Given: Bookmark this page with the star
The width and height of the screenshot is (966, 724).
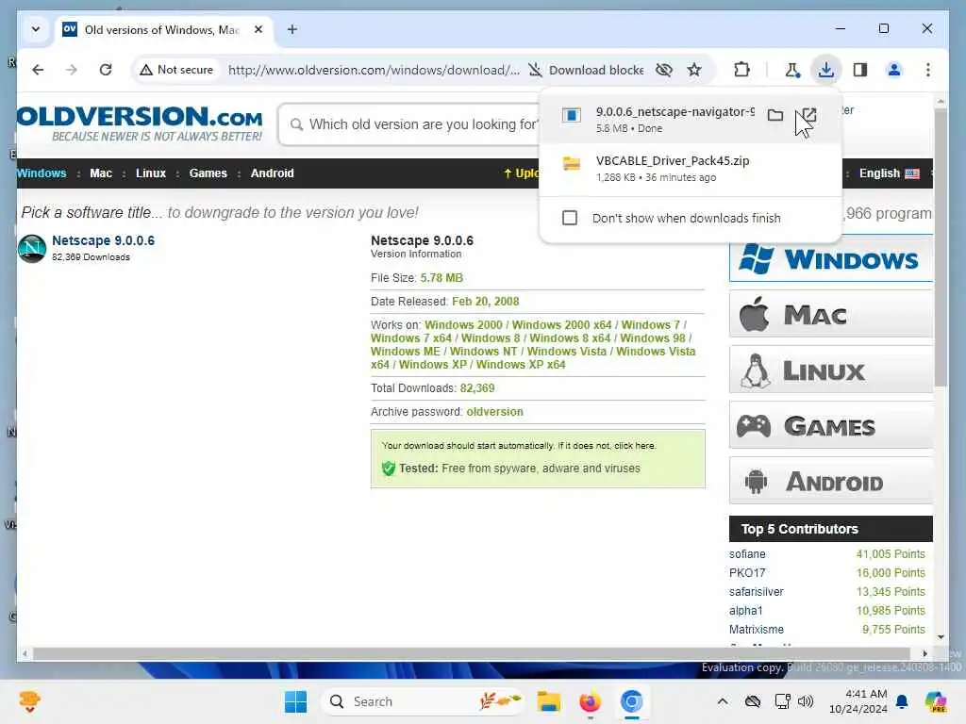Looking at the screenshot, I should pos(694,70).
